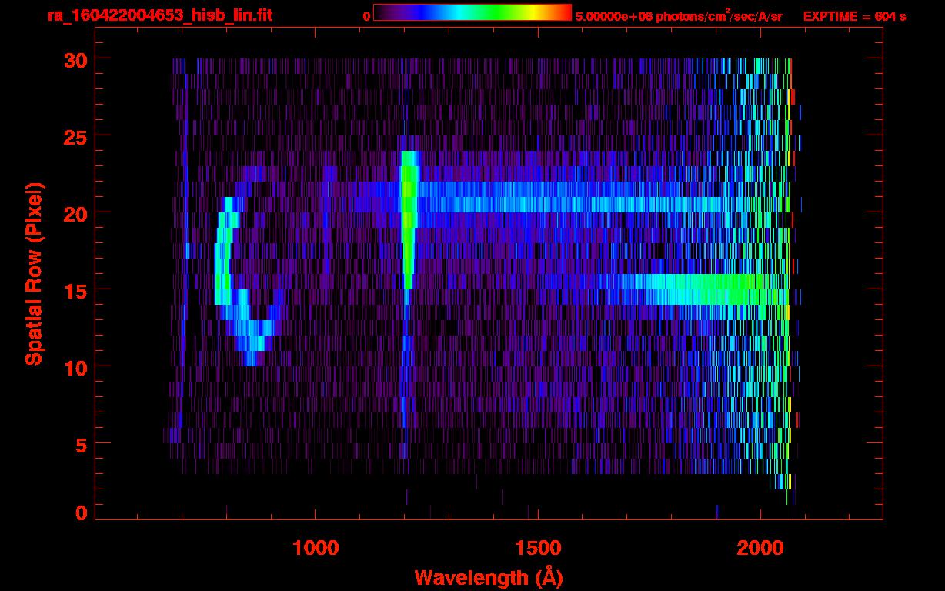Click the file name ra_160422004653_hisb_lin.fit title
The height and width of the screenshot is (591, 945).
pyautogui.click(x=159, y=15)
